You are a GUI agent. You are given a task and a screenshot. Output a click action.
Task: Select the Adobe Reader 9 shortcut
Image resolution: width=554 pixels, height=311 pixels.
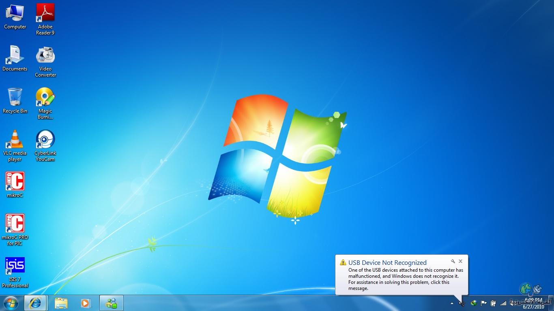[x=45, y=19]
